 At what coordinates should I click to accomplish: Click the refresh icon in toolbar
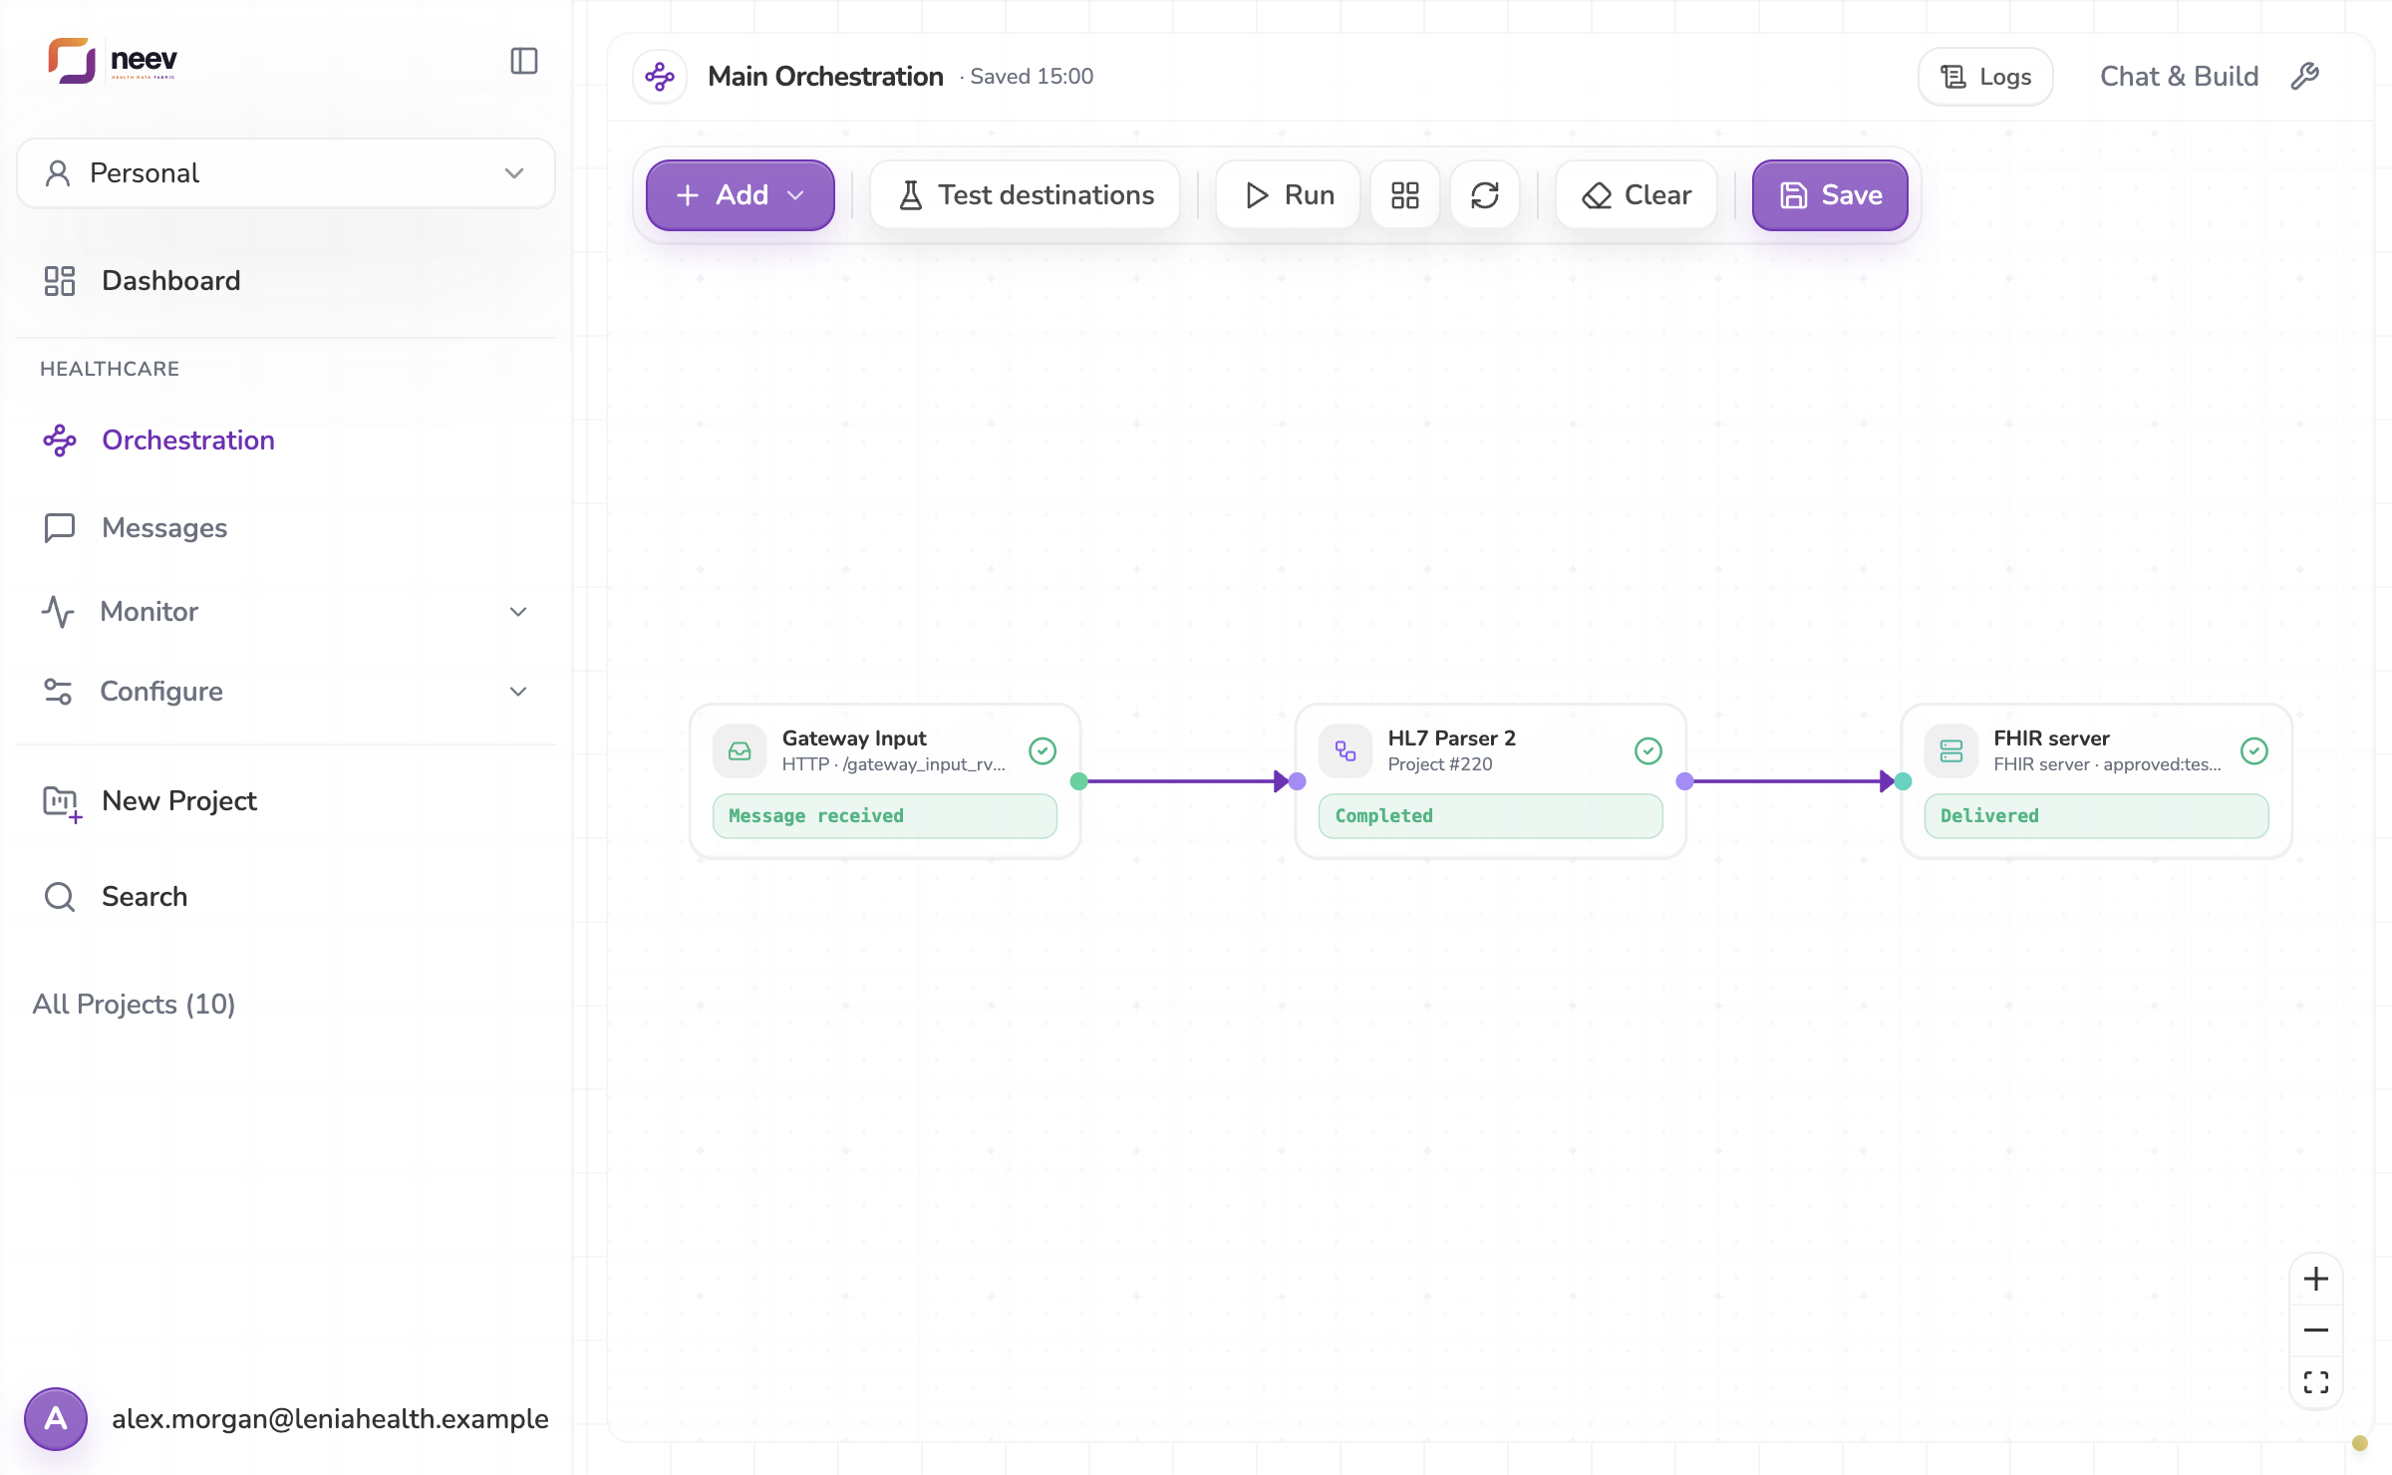point(1485,195)
